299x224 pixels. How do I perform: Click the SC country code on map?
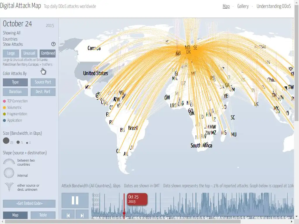click(x=233, y=118)
